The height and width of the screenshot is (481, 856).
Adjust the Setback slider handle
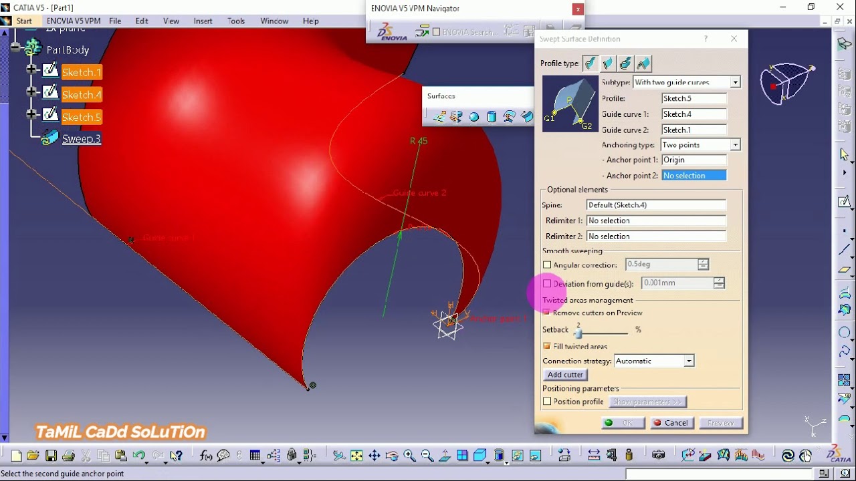pyautogui.click(x=578, y=332)
